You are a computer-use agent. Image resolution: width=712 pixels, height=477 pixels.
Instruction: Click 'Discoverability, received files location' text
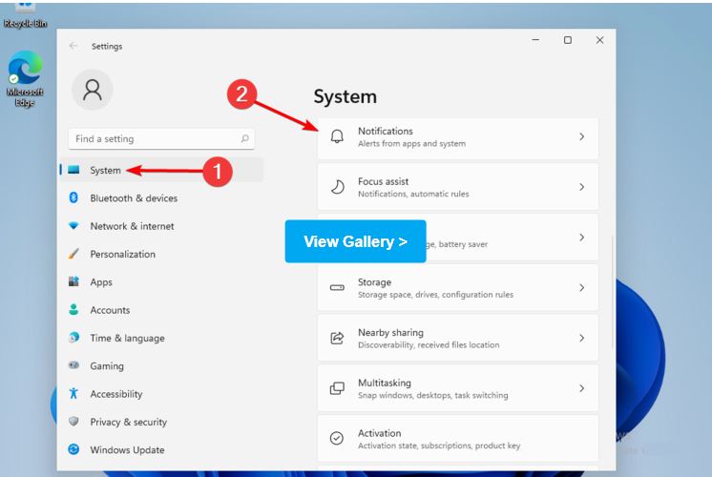coord(429,345)
